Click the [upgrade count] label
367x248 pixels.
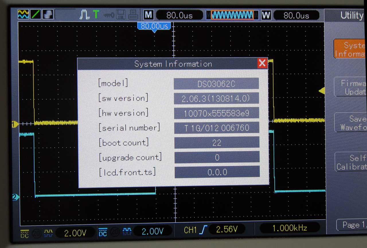click(130, 157)
